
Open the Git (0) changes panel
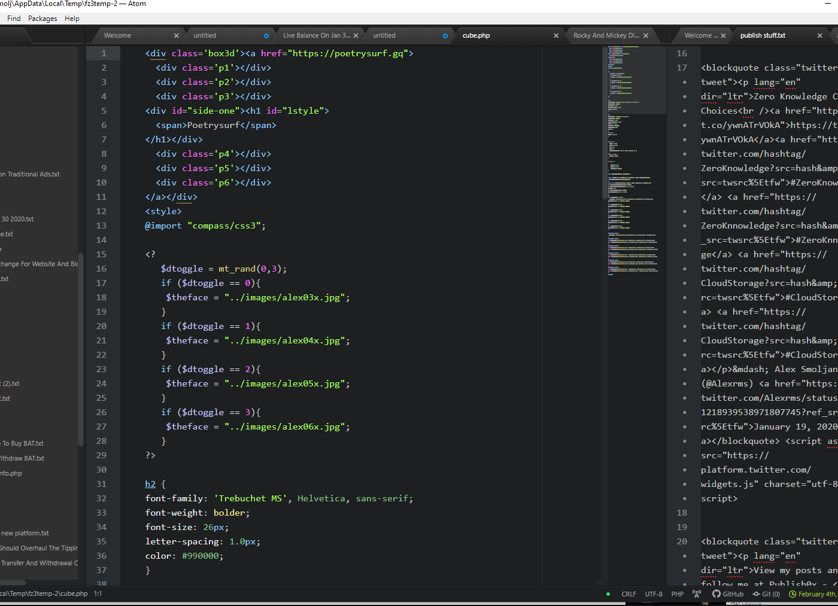coord(766,594)
